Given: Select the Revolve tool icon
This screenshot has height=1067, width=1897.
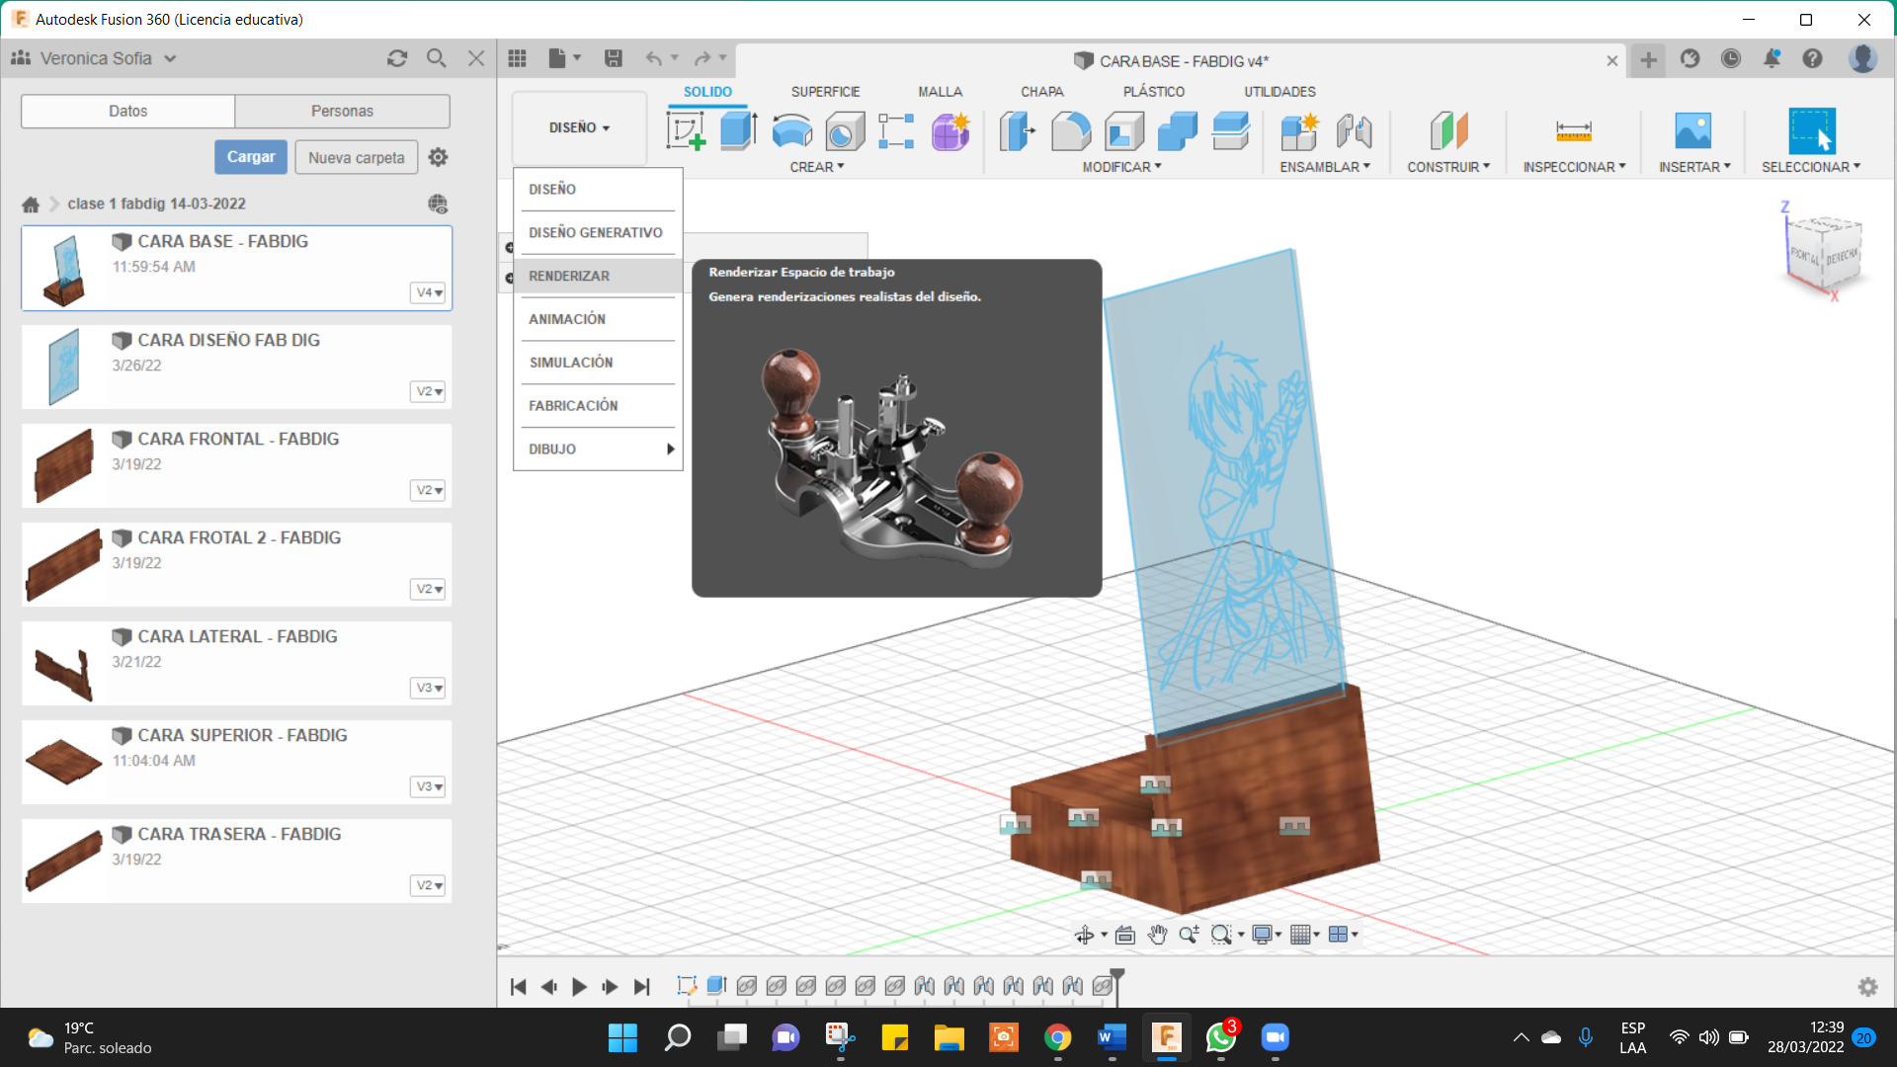Looking at the screenshot, I should click(x=791, y=130).
